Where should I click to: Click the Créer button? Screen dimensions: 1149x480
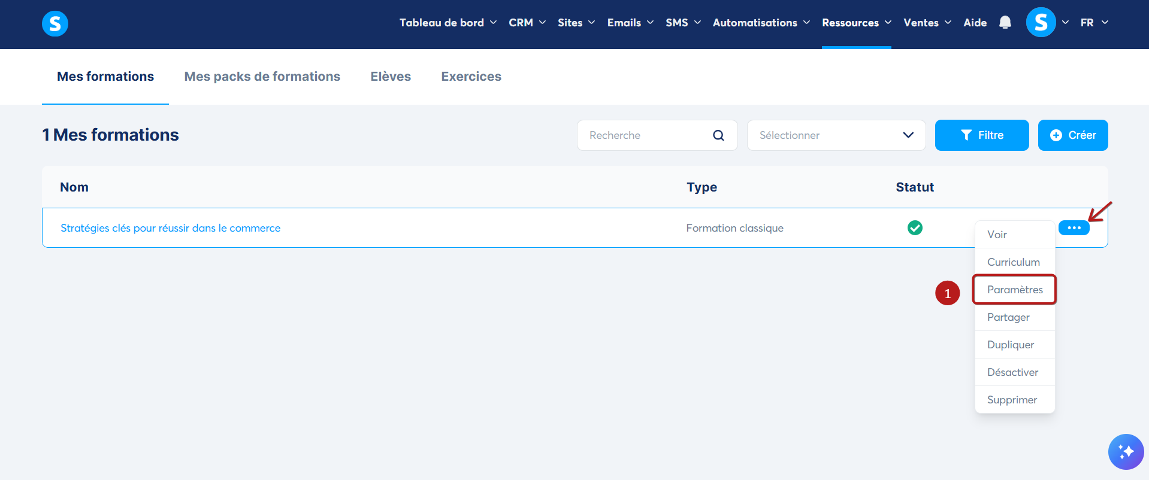tap(1073, 135)
